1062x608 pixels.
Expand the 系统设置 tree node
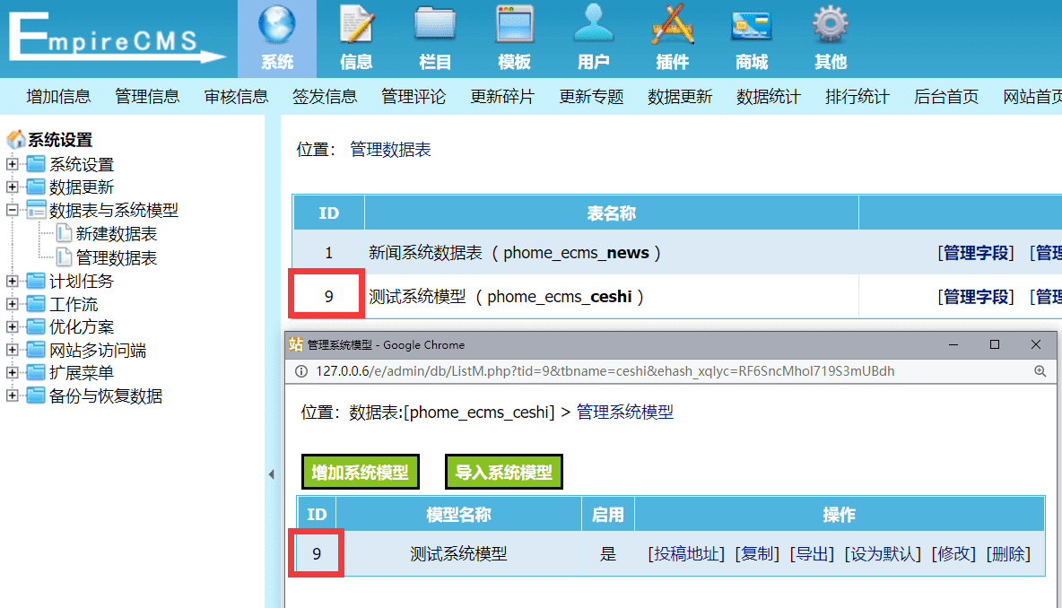point(13,164)
